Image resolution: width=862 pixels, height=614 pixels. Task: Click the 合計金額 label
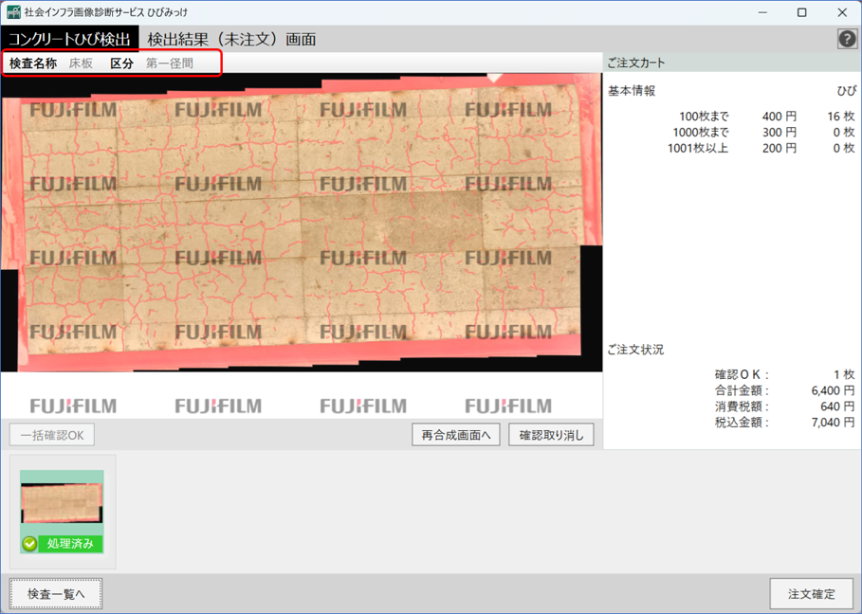pyautogui.click(x=742, y=390)
